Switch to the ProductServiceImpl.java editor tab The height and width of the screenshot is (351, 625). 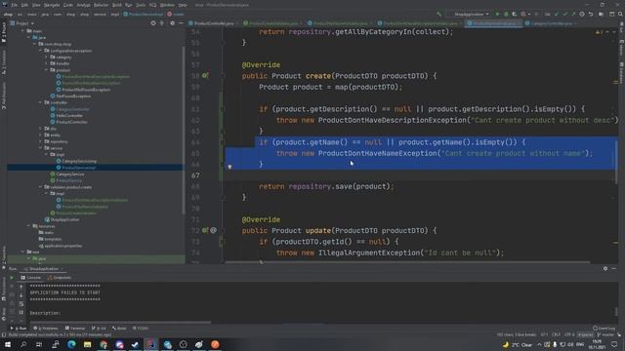tap(494, 23)
